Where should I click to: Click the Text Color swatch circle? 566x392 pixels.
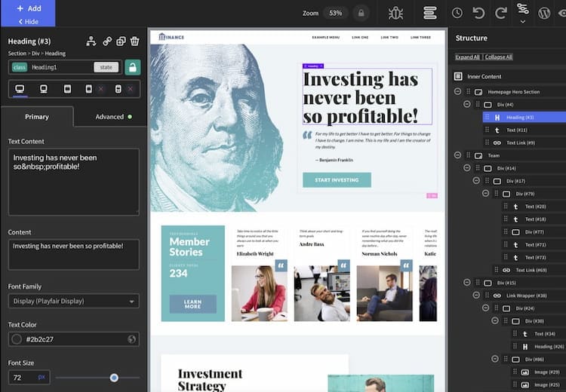pyautogui.click(x=17, y=339)
